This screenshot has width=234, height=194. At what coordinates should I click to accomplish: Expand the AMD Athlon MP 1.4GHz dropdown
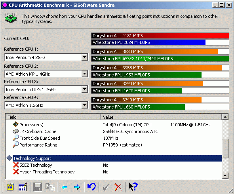tap(84, 74)
